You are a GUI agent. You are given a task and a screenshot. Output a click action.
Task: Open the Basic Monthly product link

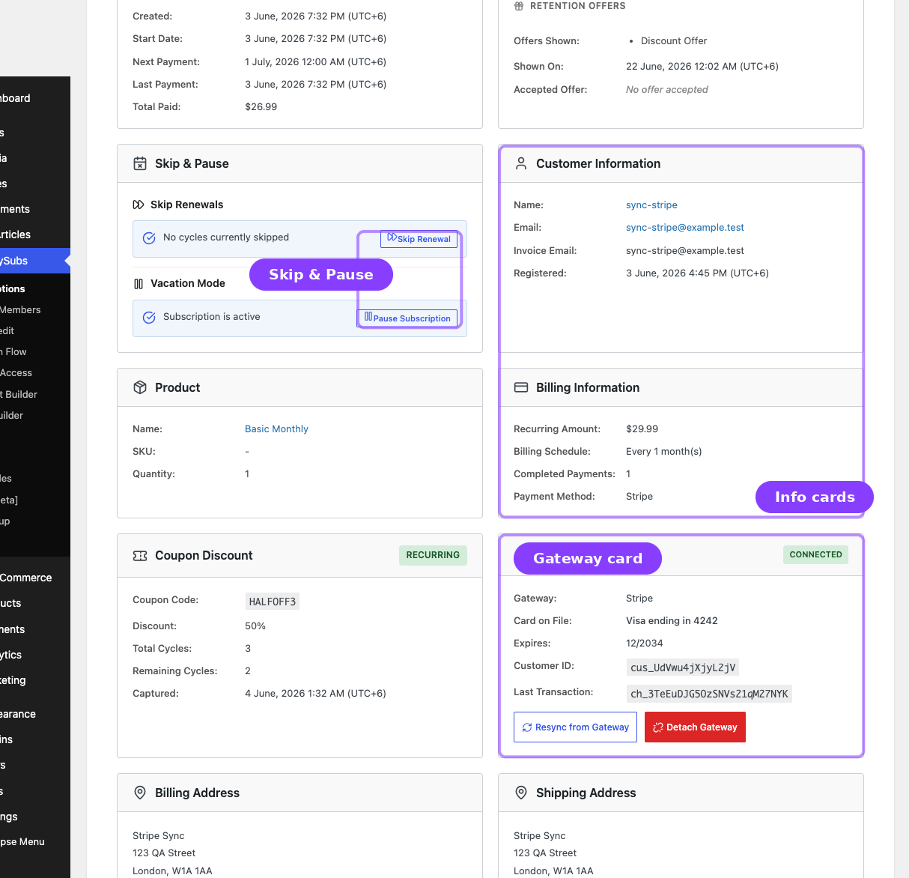click(276, 429)
